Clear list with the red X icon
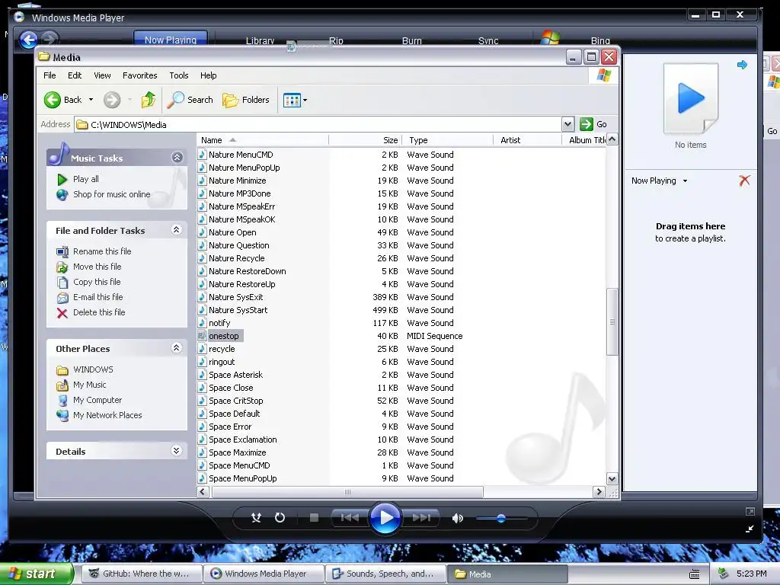Image resolution: width=780 pixels, height=585 pixels. [744, 181]
